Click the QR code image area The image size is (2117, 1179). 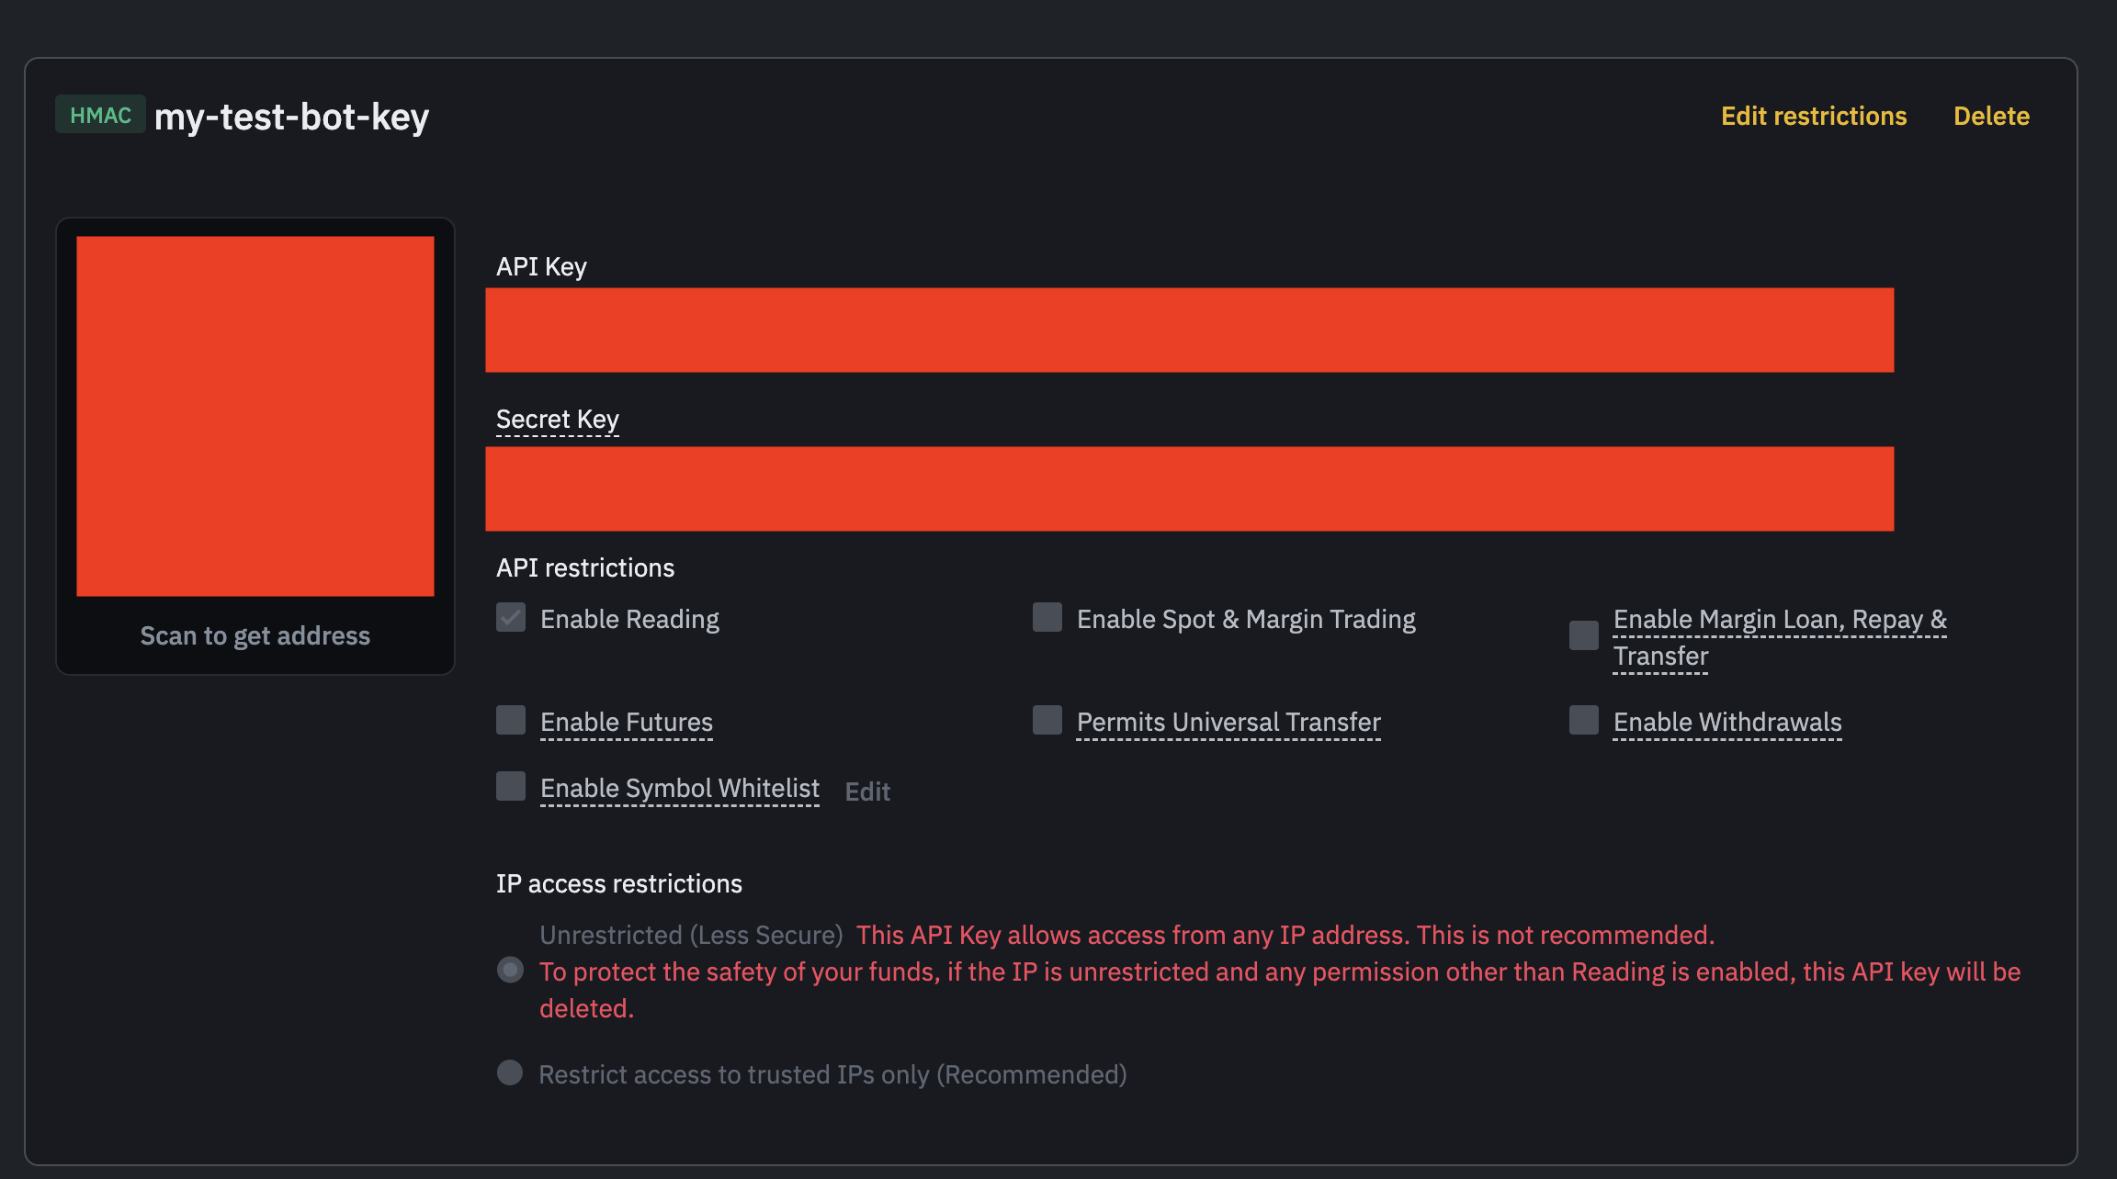[x=255, y=417]
